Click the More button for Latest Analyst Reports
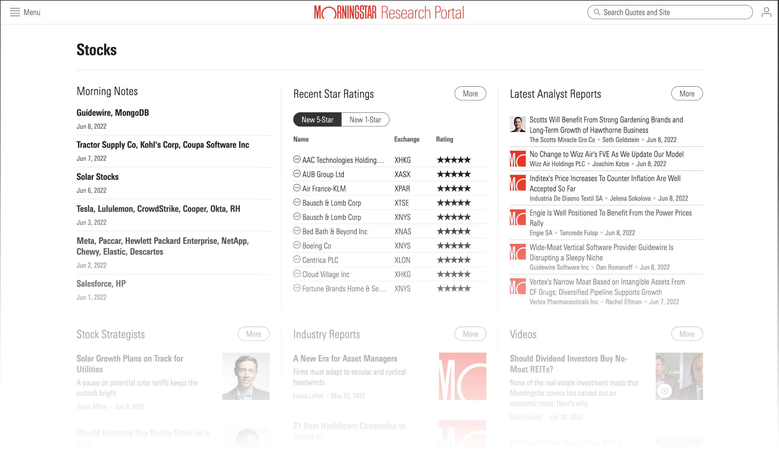The height and width of the screenshot is (451, 779). pyautogui.click(x=687, y=93)
